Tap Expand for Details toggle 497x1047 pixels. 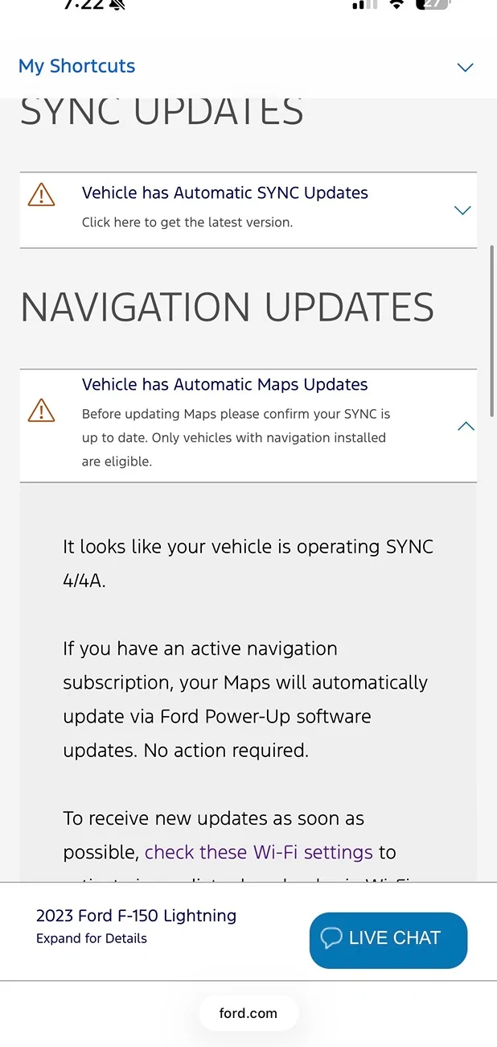tap(91, 938)
